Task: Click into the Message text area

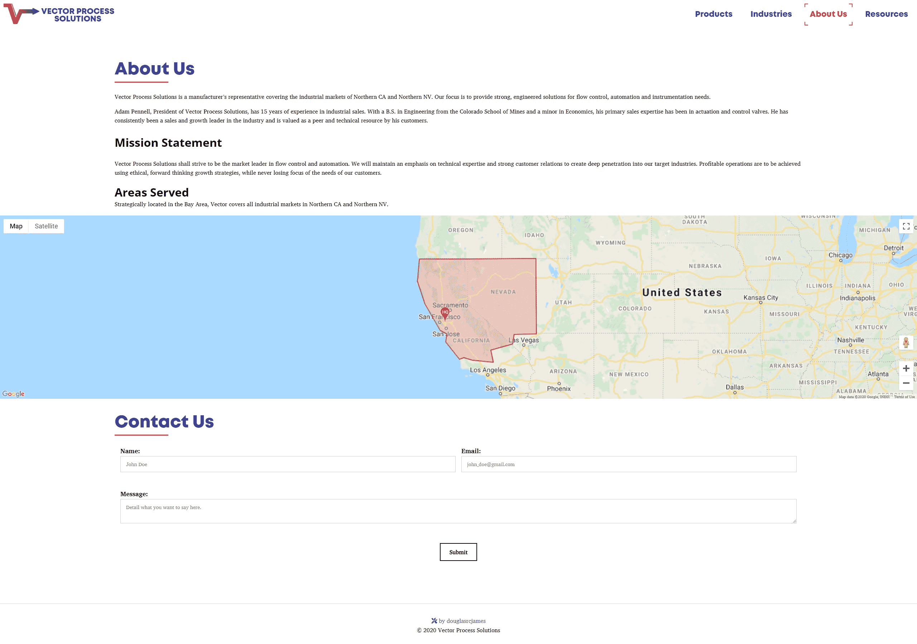Action: click(x=458, y=511)
